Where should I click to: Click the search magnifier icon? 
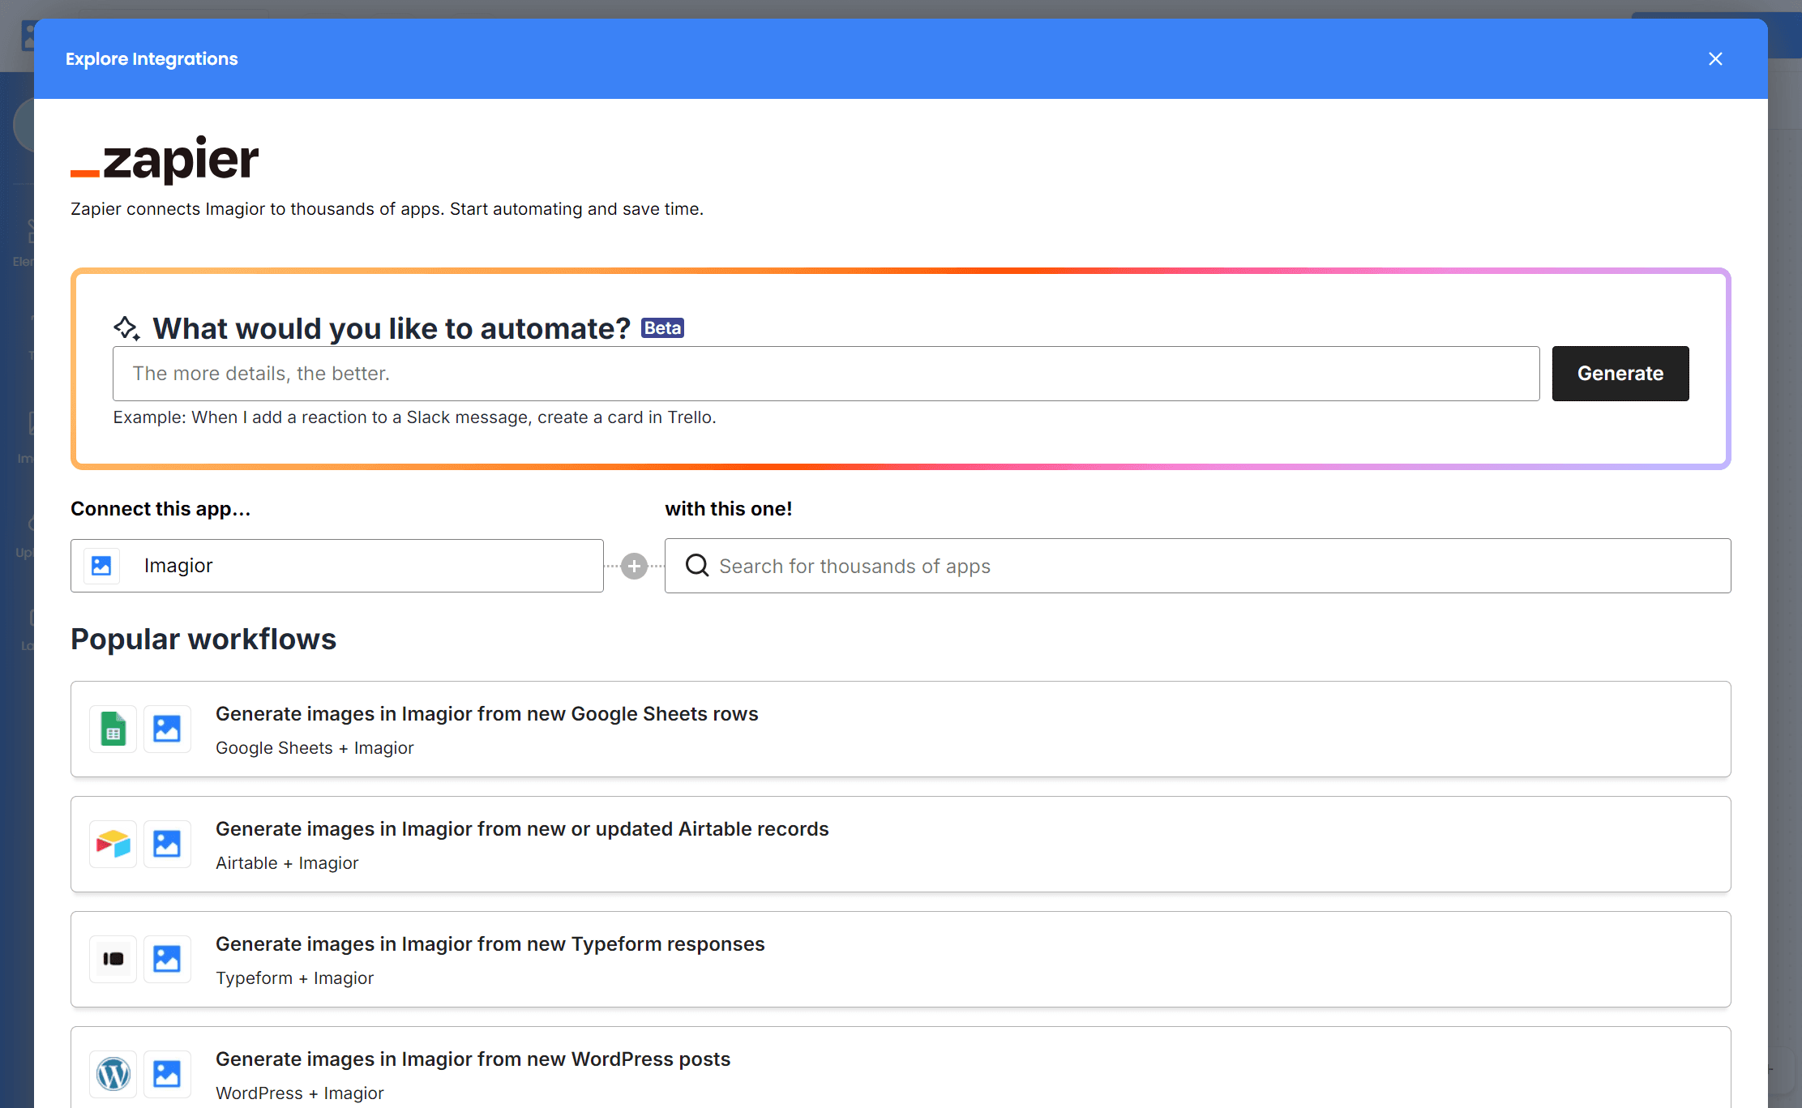697,566
